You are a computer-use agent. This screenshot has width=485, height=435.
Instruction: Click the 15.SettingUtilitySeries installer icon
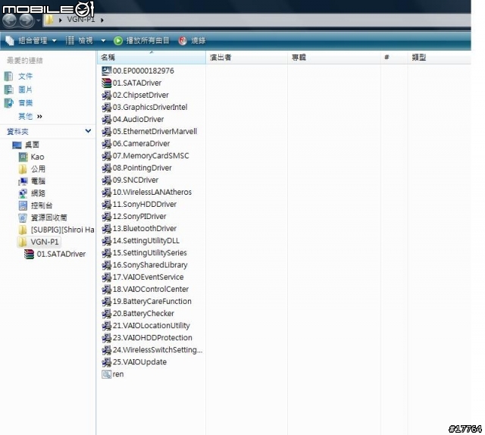point(106,253)
